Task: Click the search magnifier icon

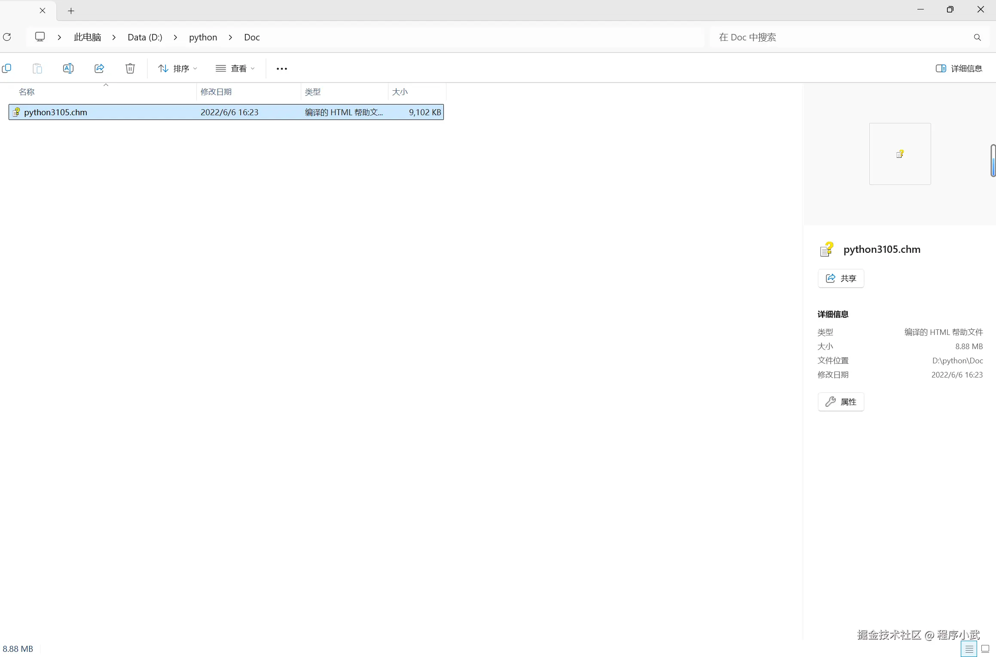Action: [x=977, y=37]
